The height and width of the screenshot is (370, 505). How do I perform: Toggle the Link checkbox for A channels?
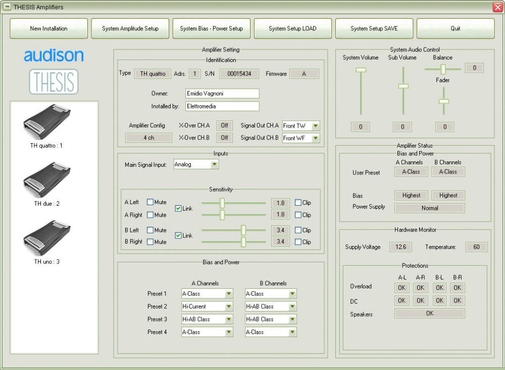[178, 209]
